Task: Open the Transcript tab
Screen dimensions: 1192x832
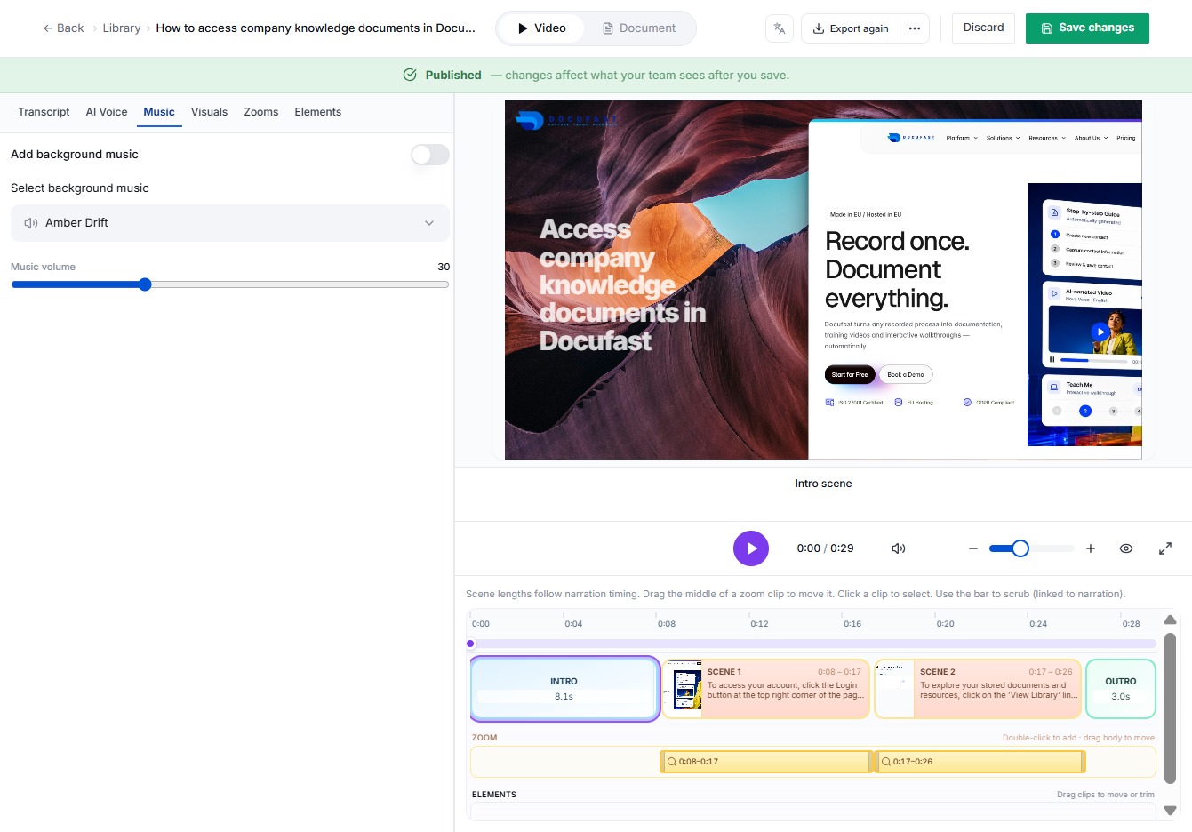Action: click(x=44, y=112)
